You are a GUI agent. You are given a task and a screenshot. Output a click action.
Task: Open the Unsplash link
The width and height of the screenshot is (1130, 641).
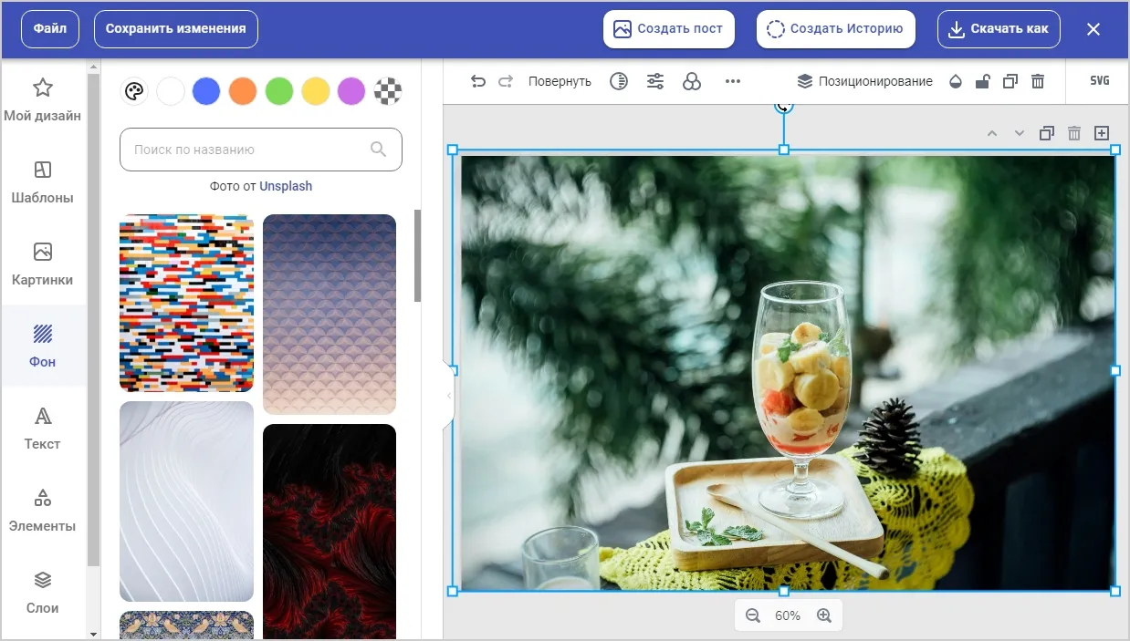point(286,185)
